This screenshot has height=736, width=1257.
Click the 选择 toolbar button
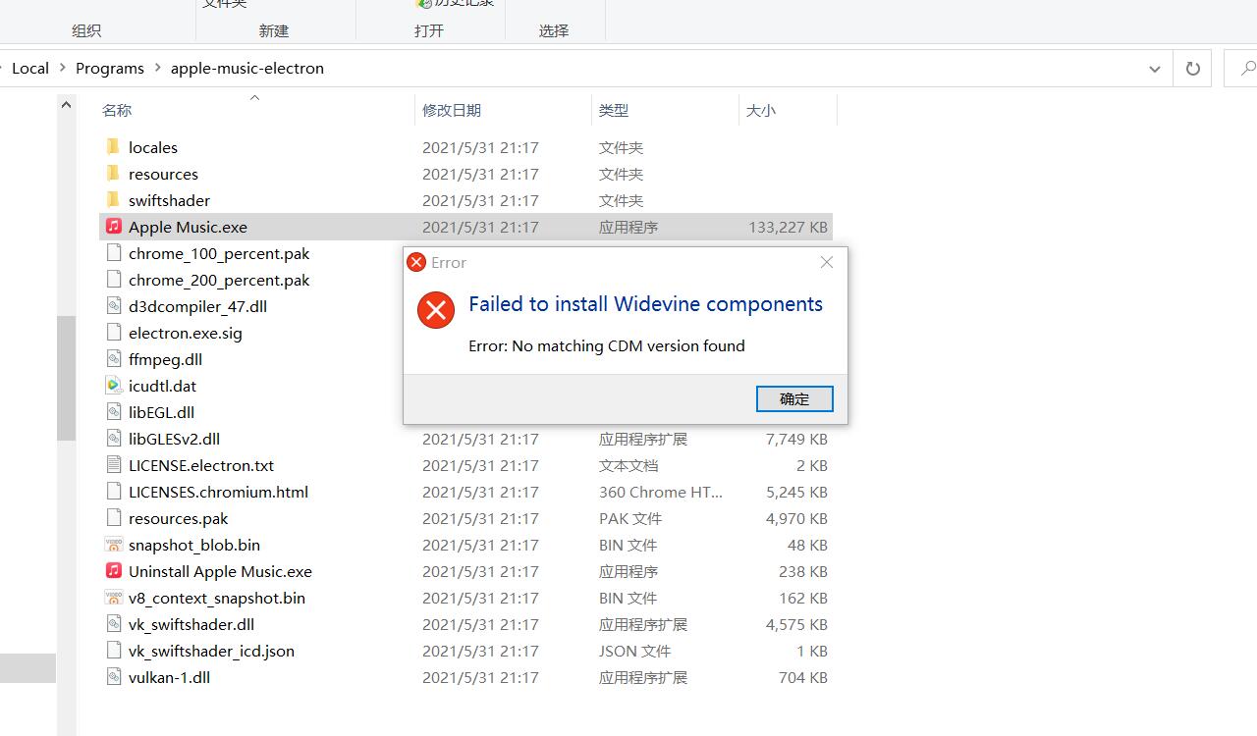(x=553, y=30)
